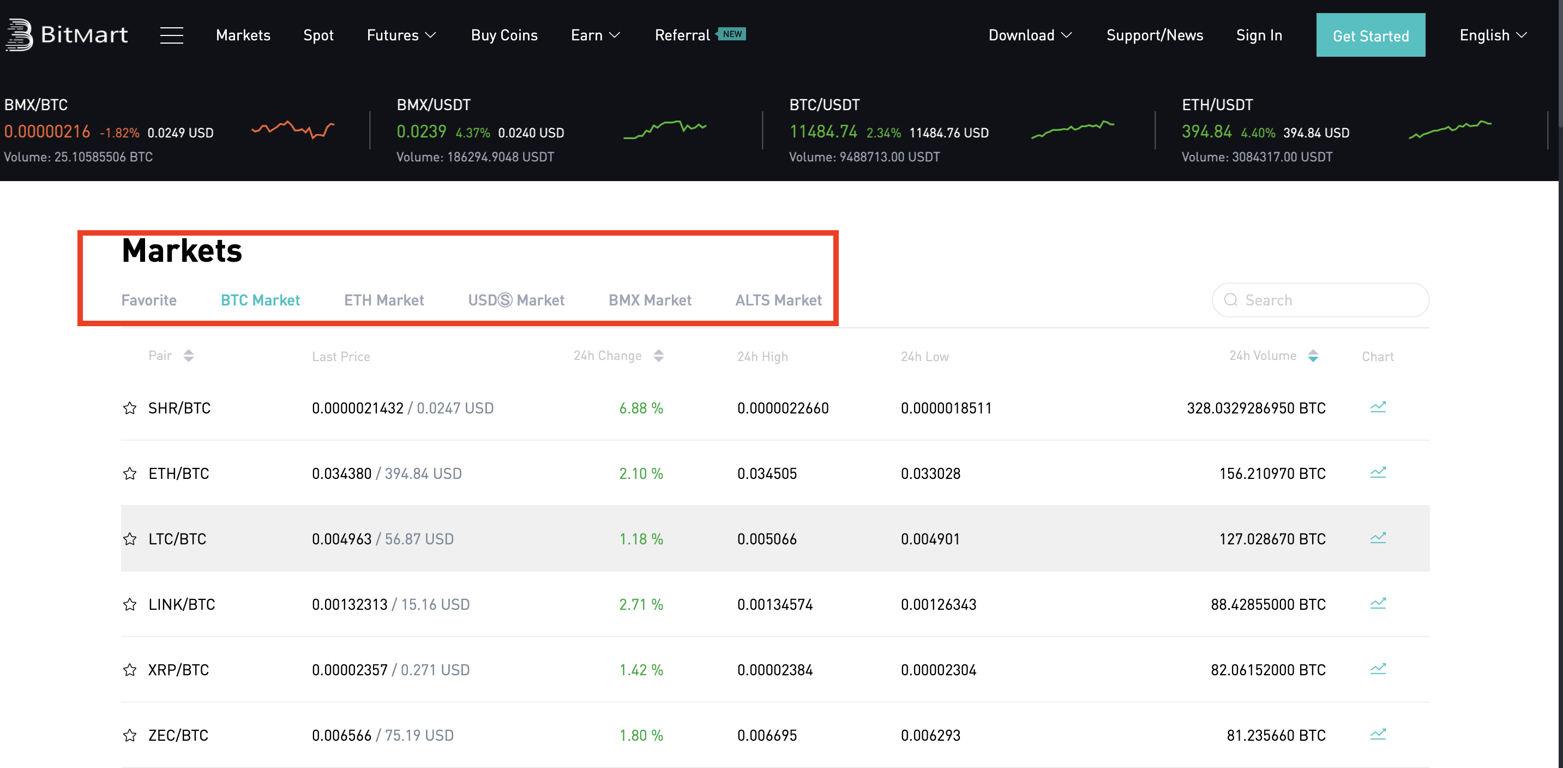Click the Get Started button

1370,35
